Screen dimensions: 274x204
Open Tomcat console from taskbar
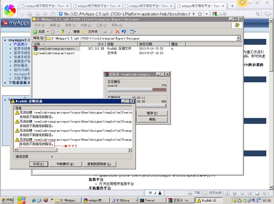[152, 200]
